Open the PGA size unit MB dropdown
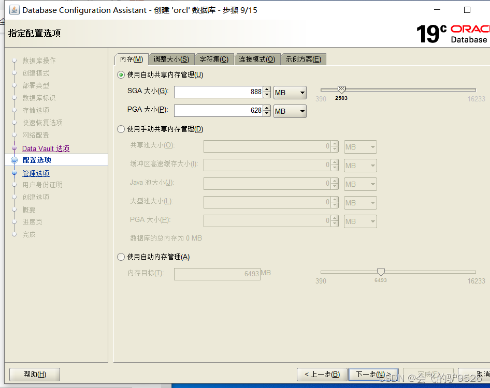This screenshot has width=490, height=388. 290,110
